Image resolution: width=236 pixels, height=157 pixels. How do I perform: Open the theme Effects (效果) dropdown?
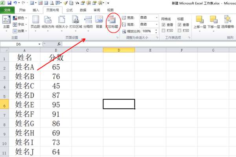coord(20,31)
